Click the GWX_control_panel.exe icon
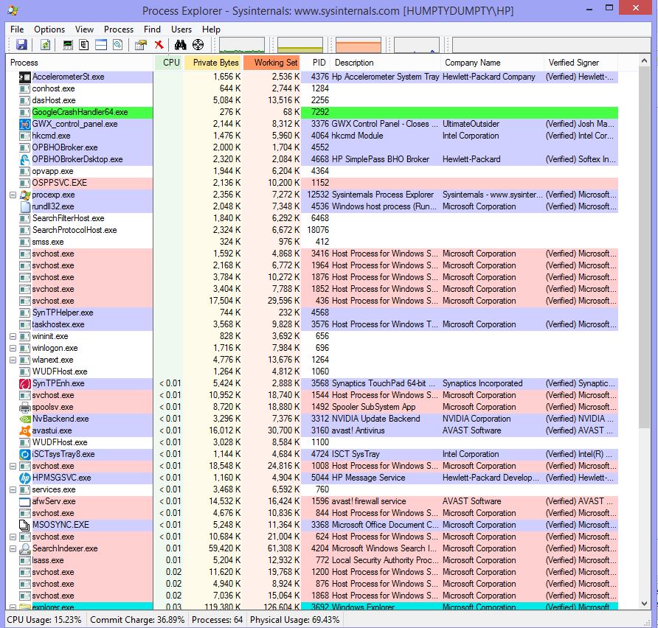Image resolution: width=658 pixels, height=628 pixels. coord(25,124)
